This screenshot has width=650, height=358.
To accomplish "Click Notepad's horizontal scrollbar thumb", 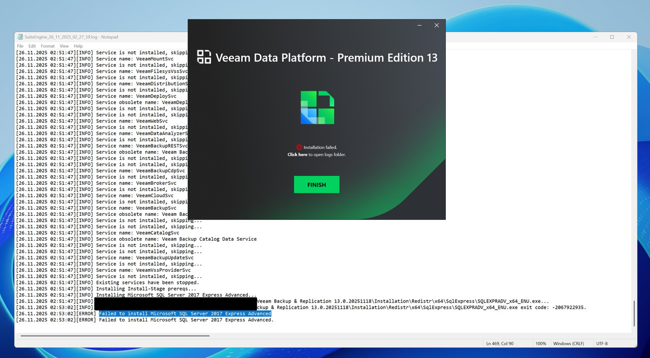I will coord(116,336).
